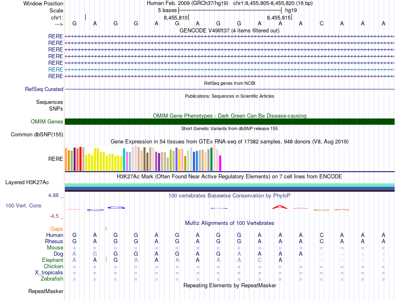Click the C base in Rhesus row
This screenshot has width=395, height=301.
coord(321,241)
